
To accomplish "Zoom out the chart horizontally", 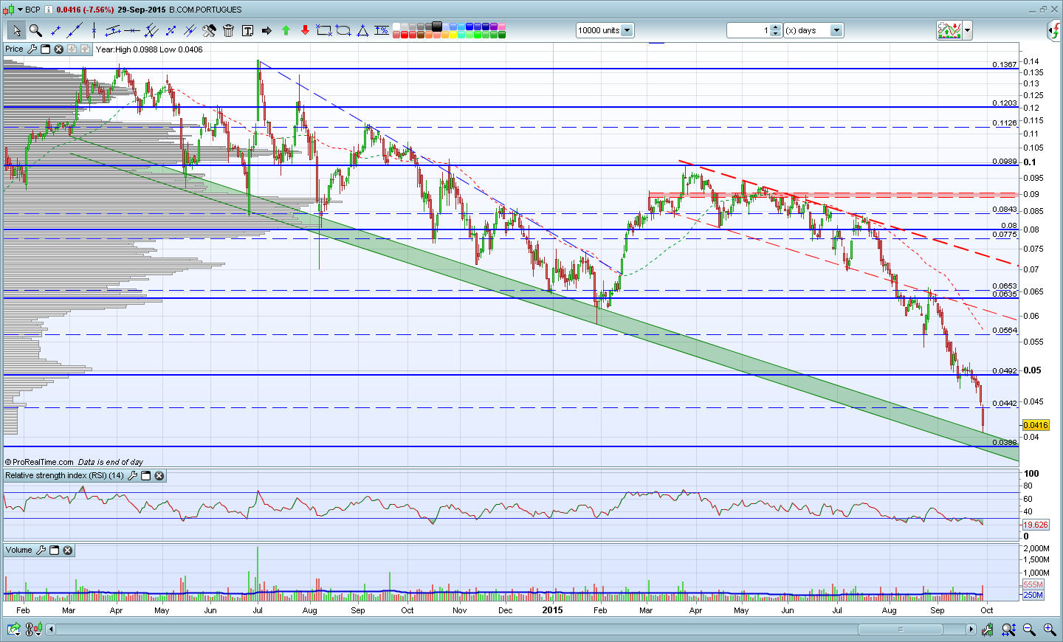I will coord(1029,629).
